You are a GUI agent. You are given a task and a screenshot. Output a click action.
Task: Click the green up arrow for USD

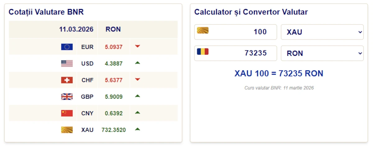138,63
